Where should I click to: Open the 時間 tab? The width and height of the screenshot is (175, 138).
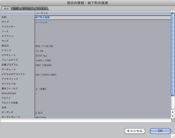coord(16,9)
